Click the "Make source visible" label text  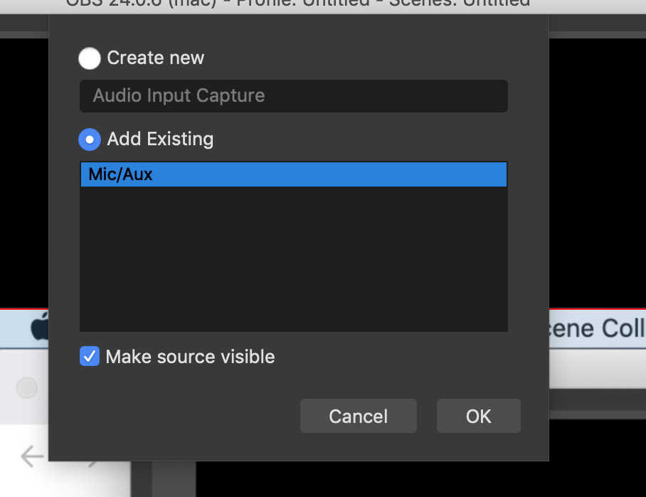click(x=190, y=356)
